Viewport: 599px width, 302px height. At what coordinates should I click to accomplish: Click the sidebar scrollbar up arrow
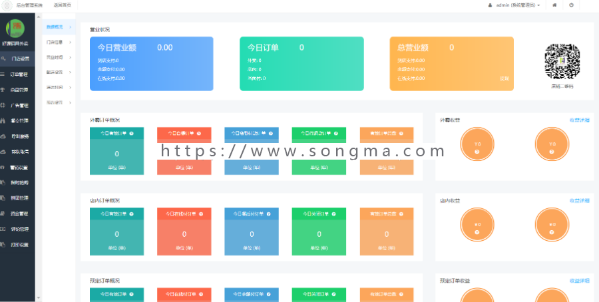click(39, 16)
